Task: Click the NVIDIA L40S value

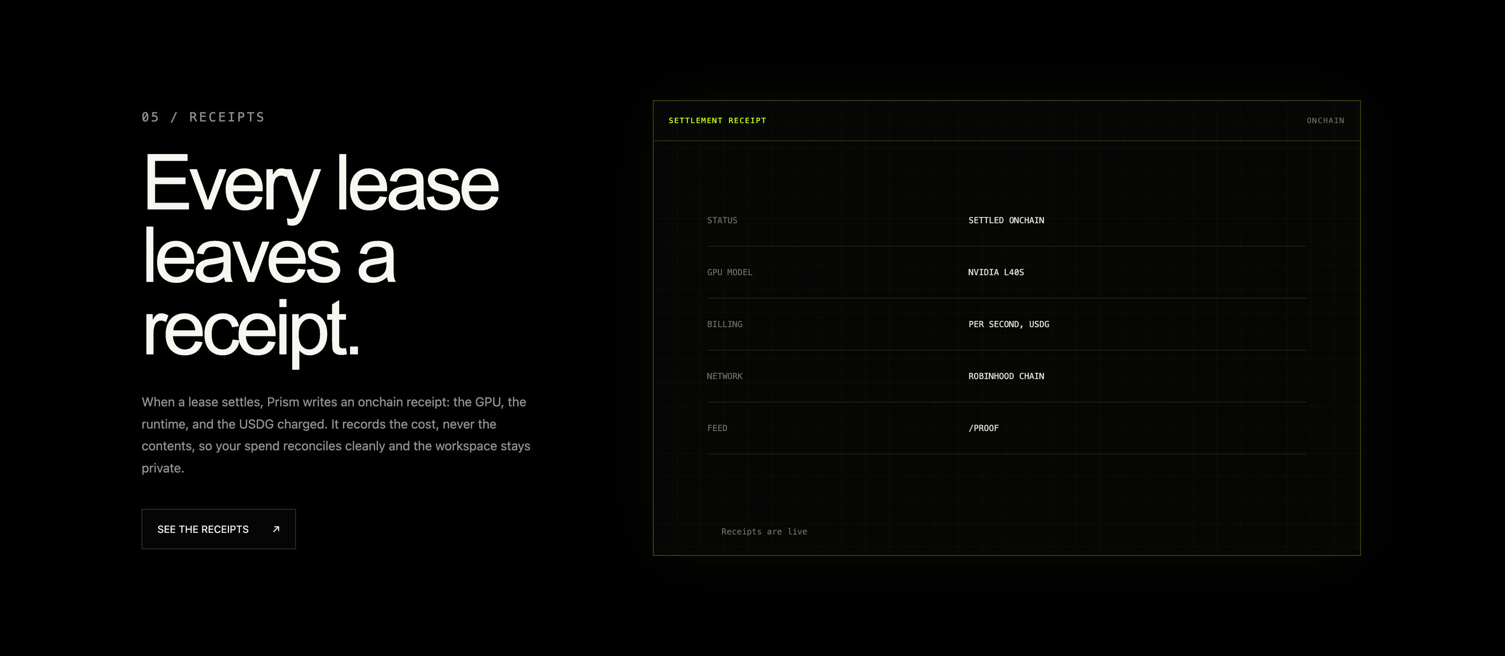Action: coord(995,272)
